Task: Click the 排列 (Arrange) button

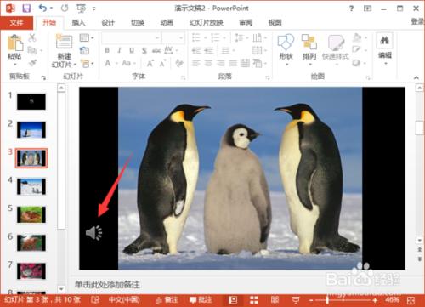Action: point(309,50)
